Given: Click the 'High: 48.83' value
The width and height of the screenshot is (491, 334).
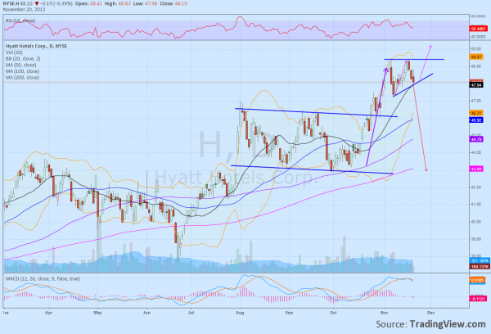Looking at the screenshot, I should 118,4.
